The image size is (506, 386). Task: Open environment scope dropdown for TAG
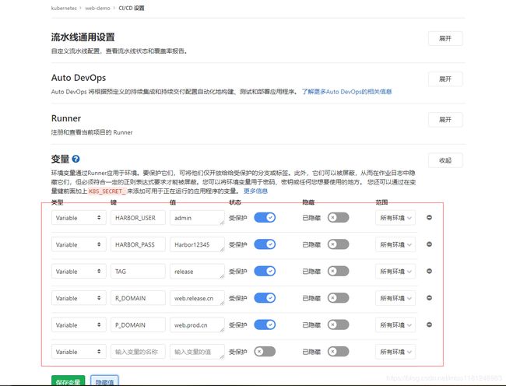click(395, 271)
